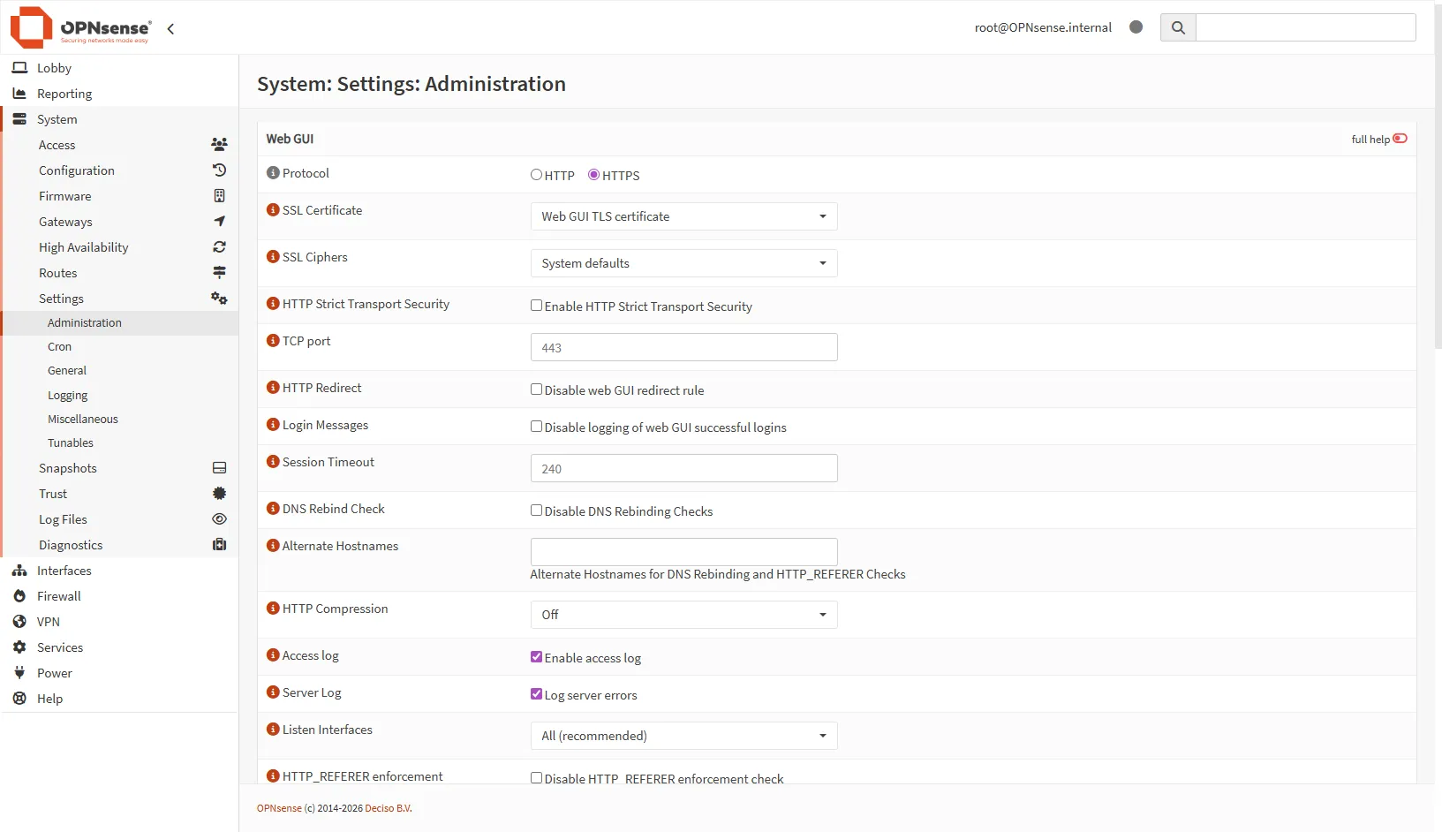Click the search magnifier icon
This screenshot has width=1442, height=832.
click(x=1178, y=27)
